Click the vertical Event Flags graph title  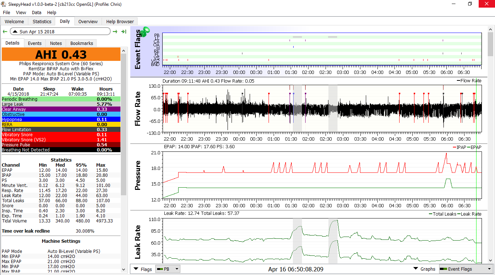(138, 50)
